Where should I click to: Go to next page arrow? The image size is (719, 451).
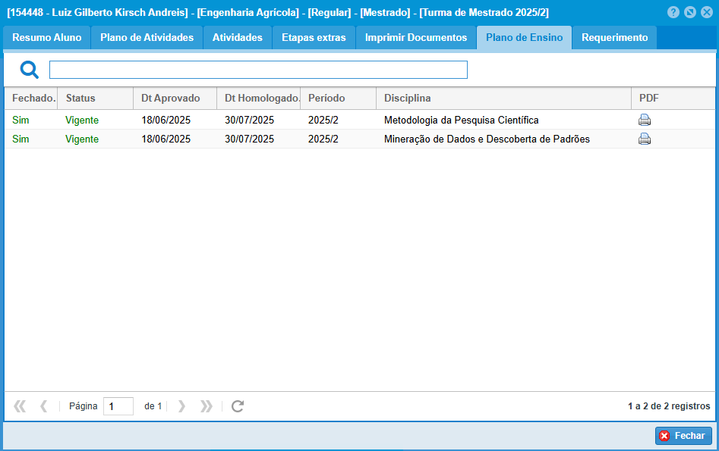[x=181, y=406]
